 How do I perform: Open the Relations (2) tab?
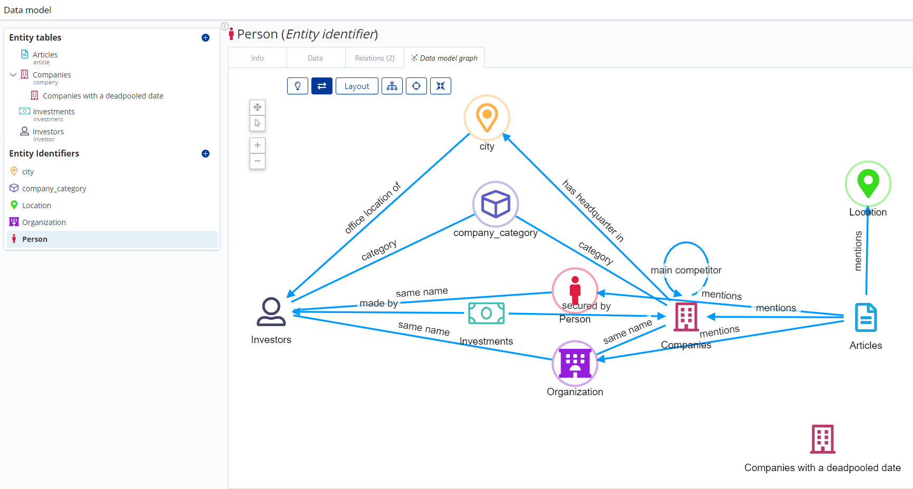374,57
